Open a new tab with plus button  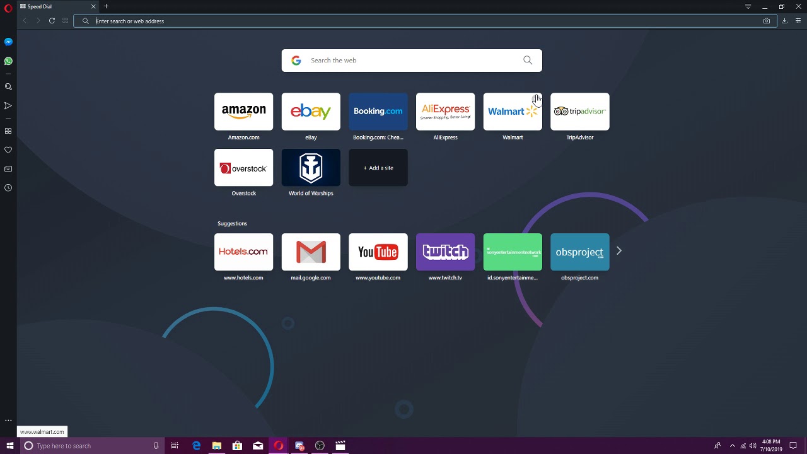(106, 6)
